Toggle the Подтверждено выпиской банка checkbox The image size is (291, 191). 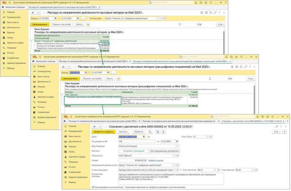93,187
